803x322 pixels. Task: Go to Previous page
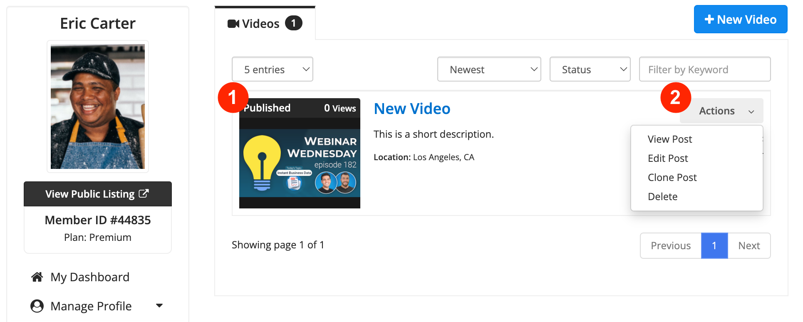[671, 245]
